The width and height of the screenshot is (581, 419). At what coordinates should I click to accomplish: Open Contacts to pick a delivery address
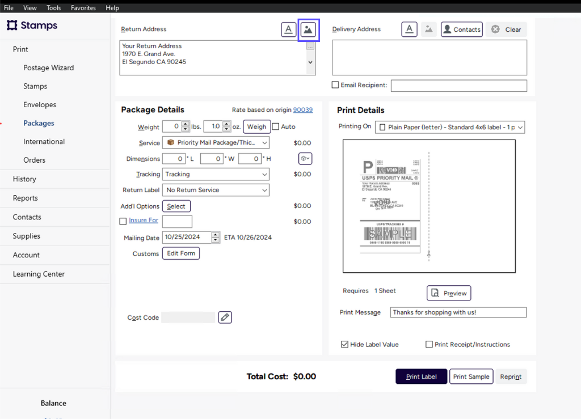[461, 29]
